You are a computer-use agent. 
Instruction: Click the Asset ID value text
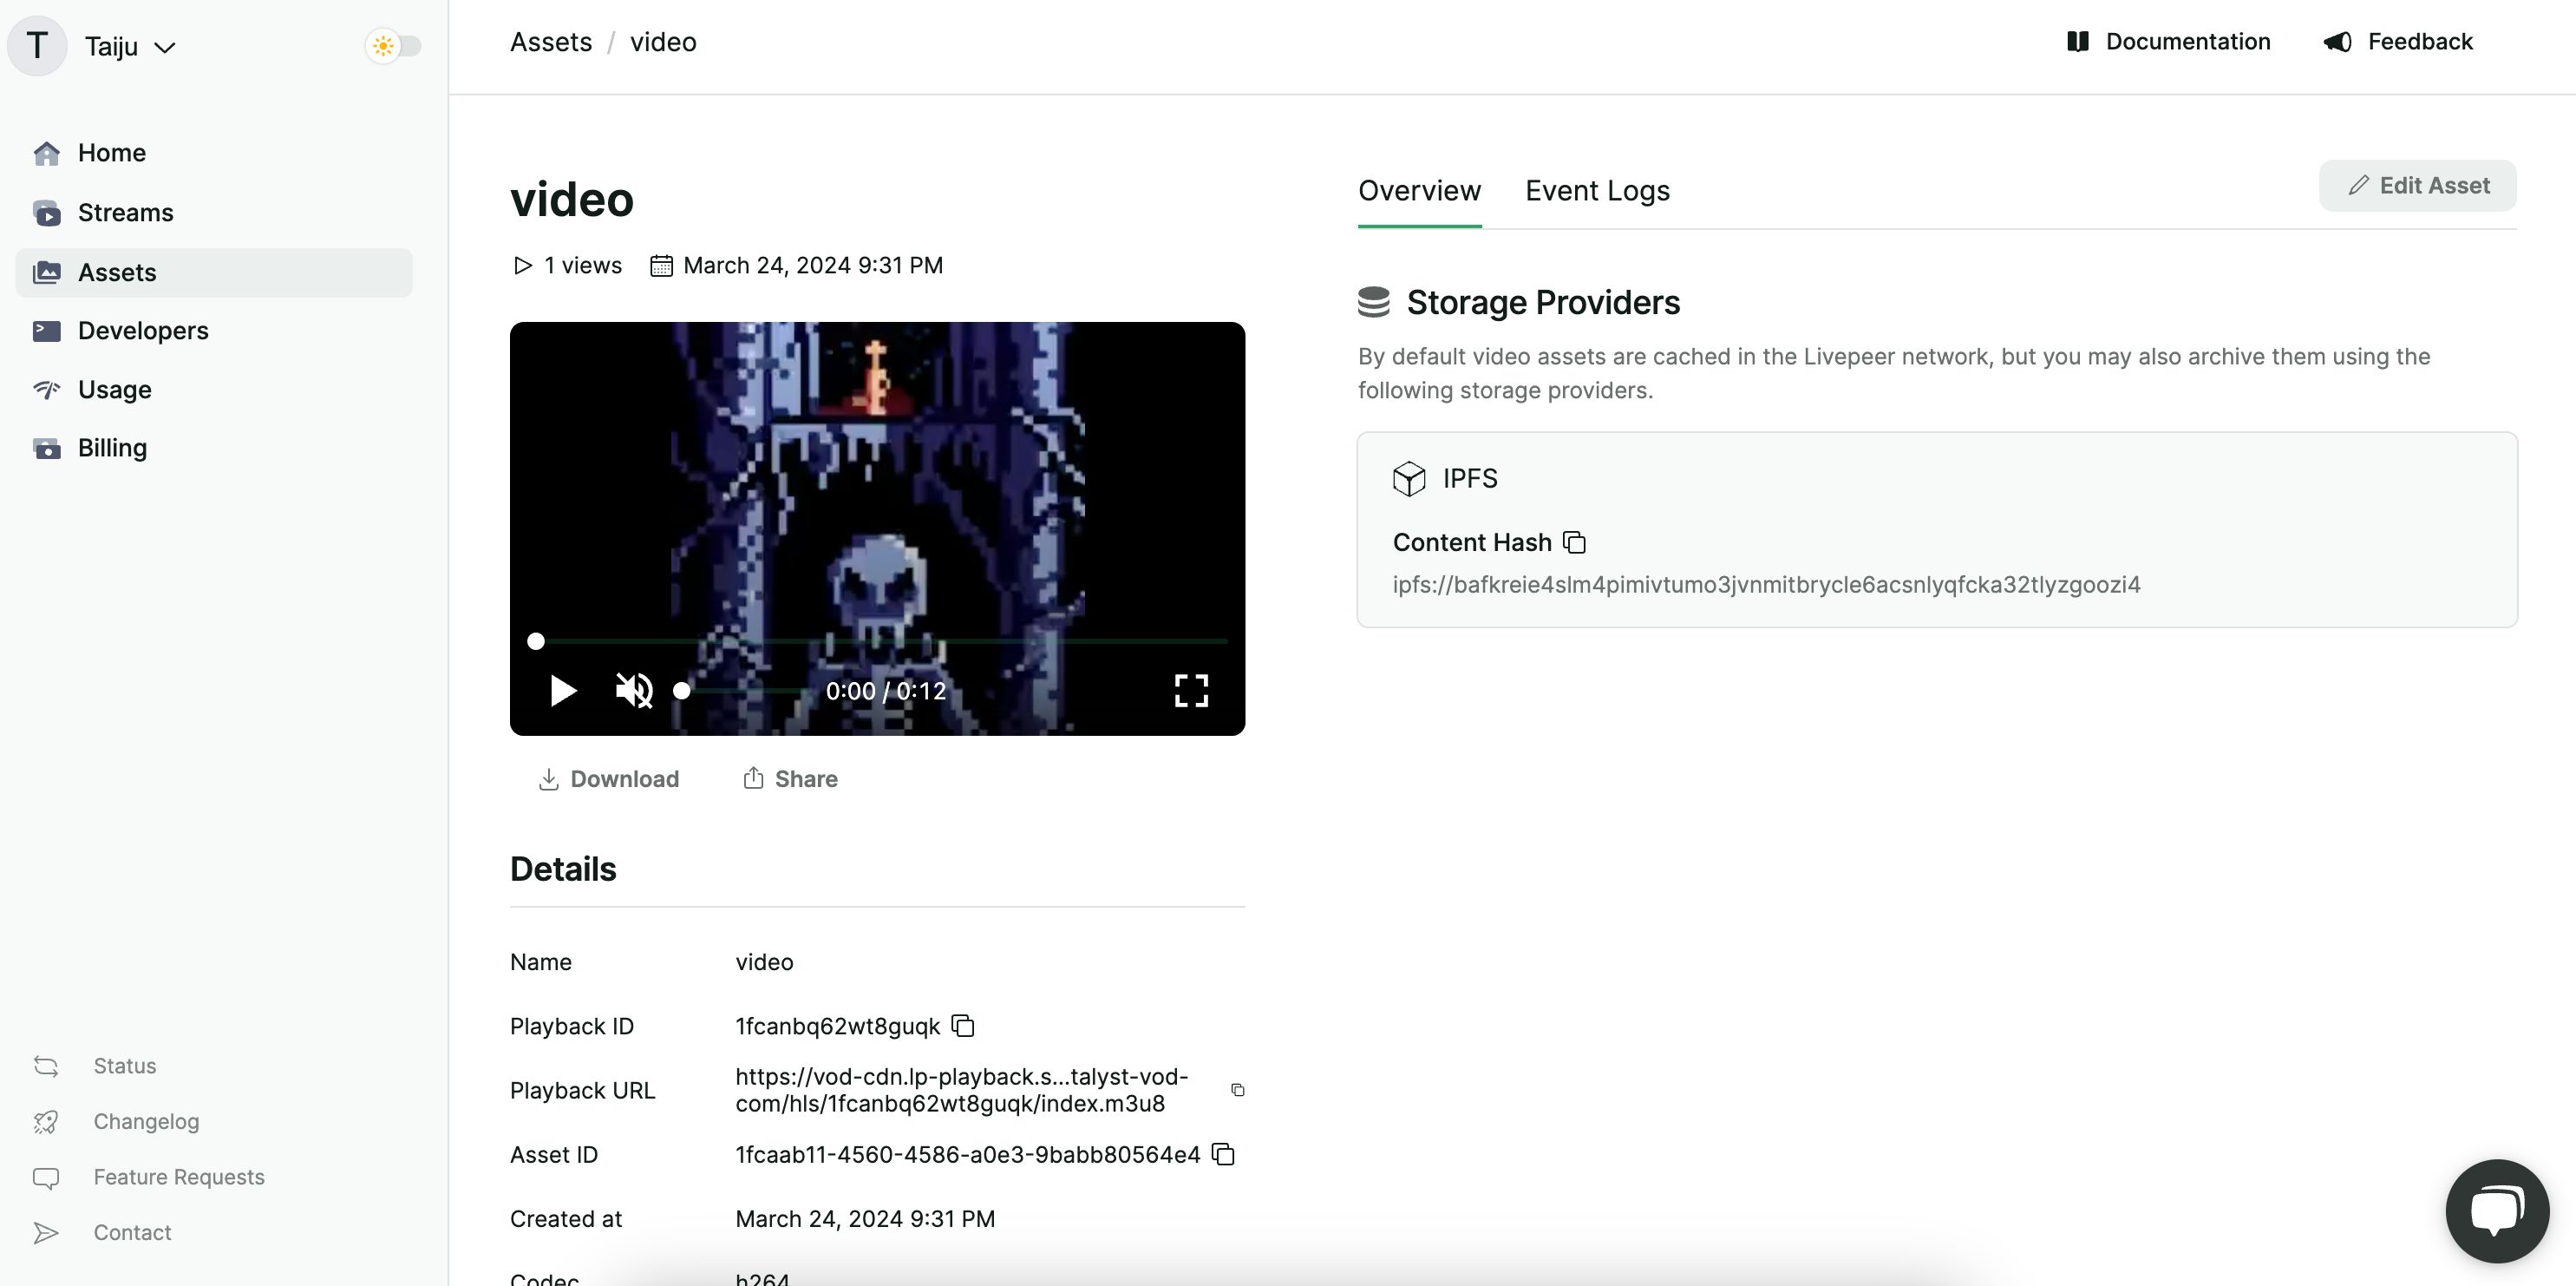click(x=967, y=1154)
